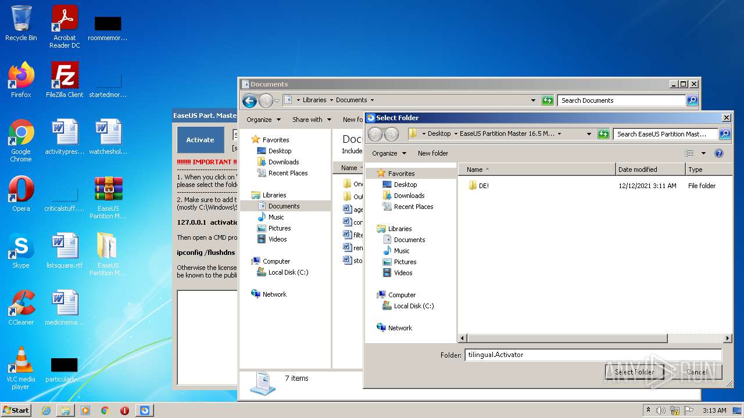
Task: Click the Activate button in EaseUS window
Action: [201, 140]
